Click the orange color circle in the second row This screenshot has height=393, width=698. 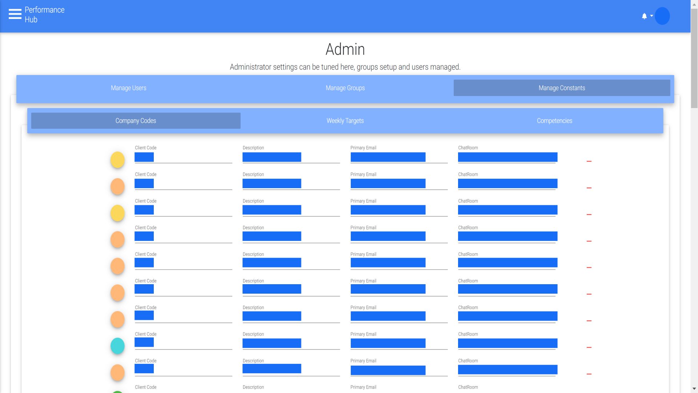tap(117, 187)
